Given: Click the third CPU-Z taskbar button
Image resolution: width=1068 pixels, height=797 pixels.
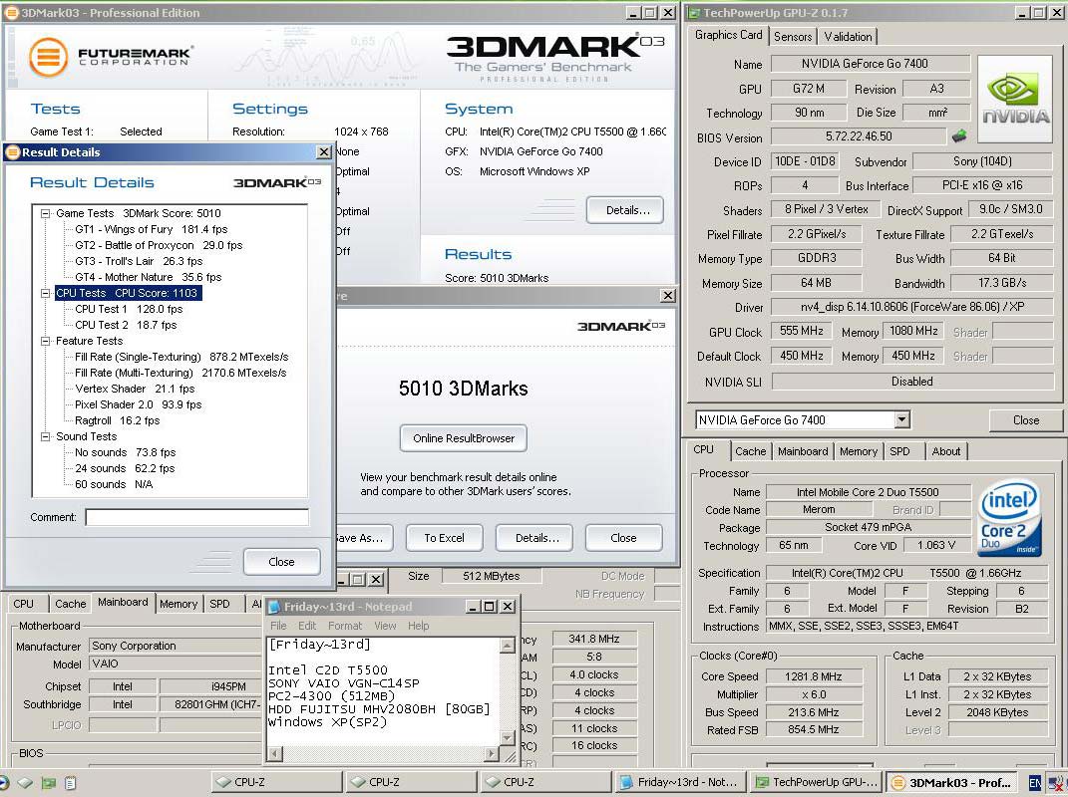Looking at the screenshot, I should [x=544, y=782].
